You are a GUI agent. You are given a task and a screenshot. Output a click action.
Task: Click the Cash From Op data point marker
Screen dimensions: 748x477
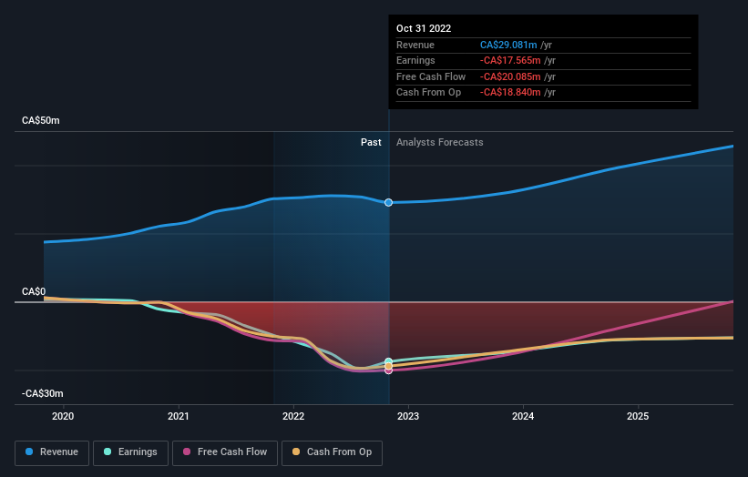click(x=389, y=366)
